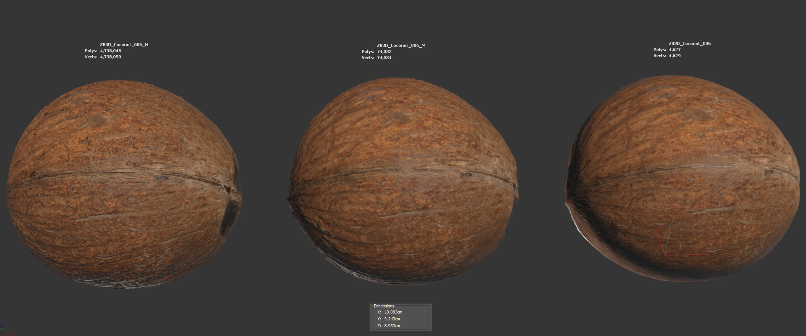Click the X dimension field showing 10.083cm
The image size is (806, 336).
(x=393, y=312)
